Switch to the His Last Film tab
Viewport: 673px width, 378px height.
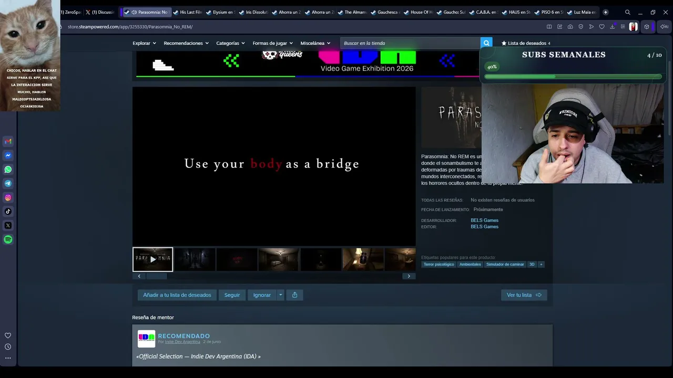(x=188, y=12)
